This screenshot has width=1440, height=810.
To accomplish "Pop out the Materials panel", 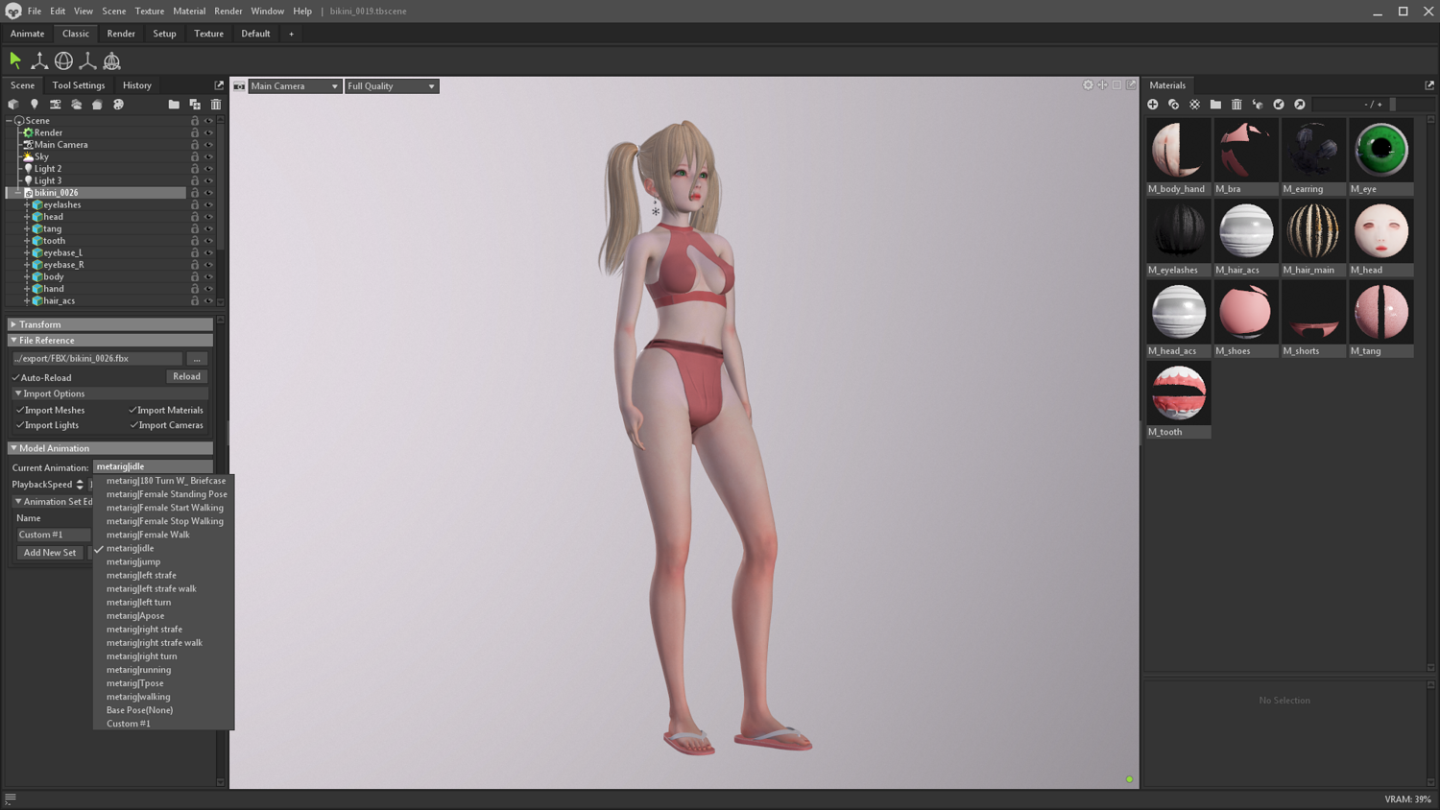I will coord(1429,85).
